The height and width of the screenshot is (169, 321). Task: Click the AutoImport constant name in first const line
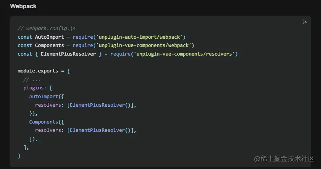click(x=49, y=37)
